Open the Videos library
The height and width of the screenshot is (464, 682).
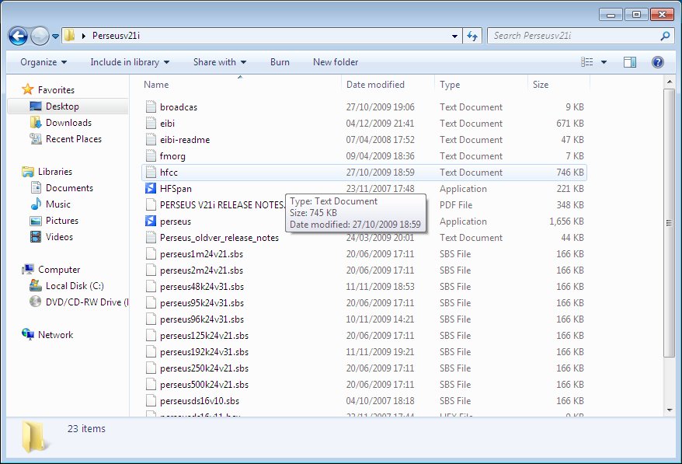pyautogui.click(x=59, y=237)
